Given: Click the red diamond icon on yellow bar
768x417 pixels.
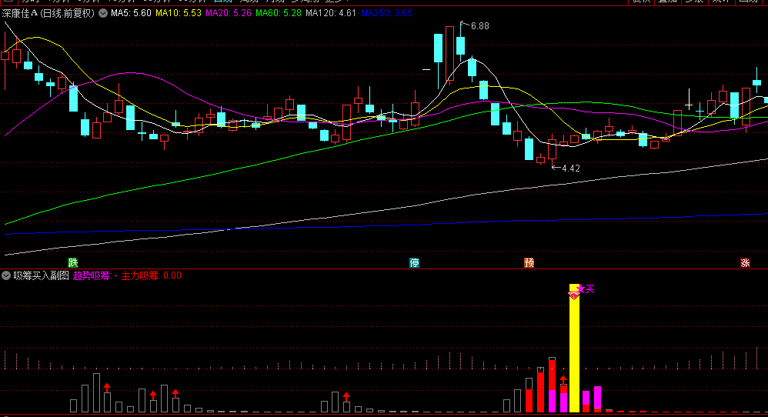Looking at the screenshot, I should point(573,295).
